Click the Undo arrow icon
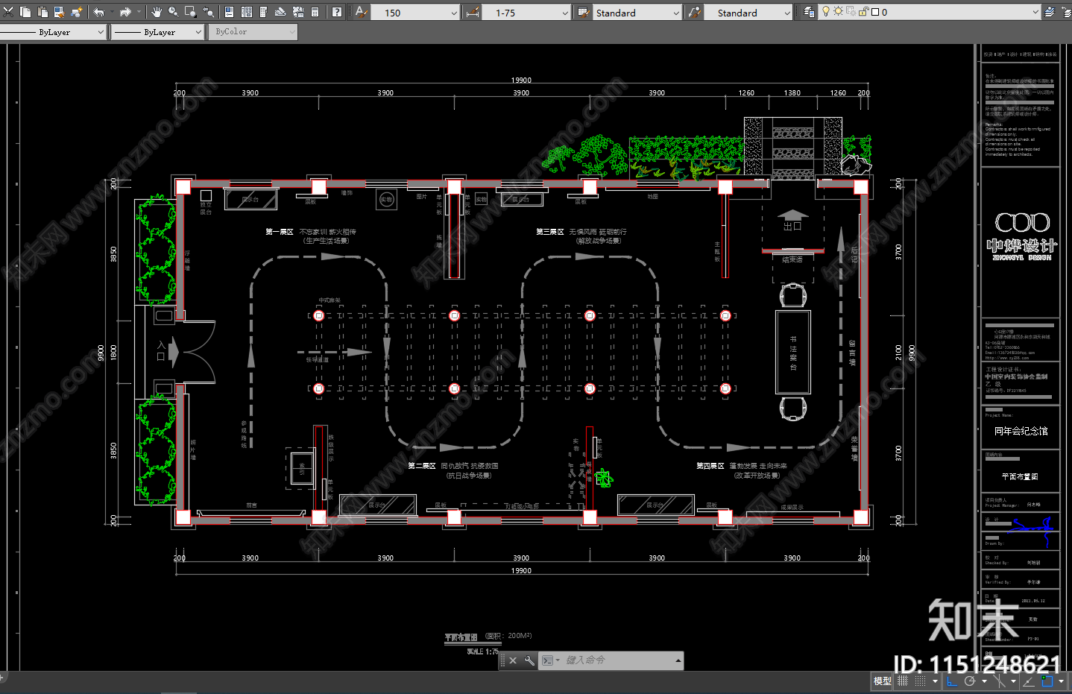Screen dimensions: 1072x694 point(99,12)
